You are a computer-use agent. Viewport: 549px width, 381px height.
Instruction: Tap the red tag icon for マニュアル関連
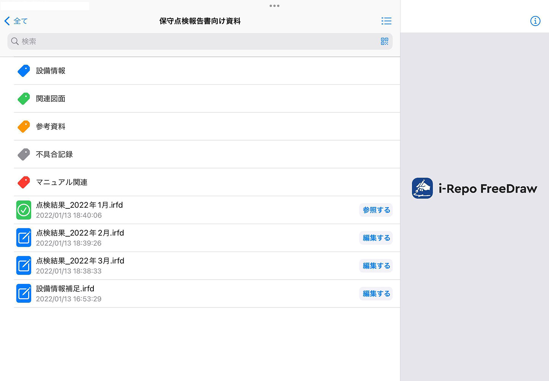[24, 182]
